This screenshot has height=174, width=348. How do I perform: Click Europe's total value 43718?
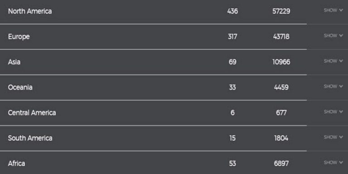pos(281,37)
